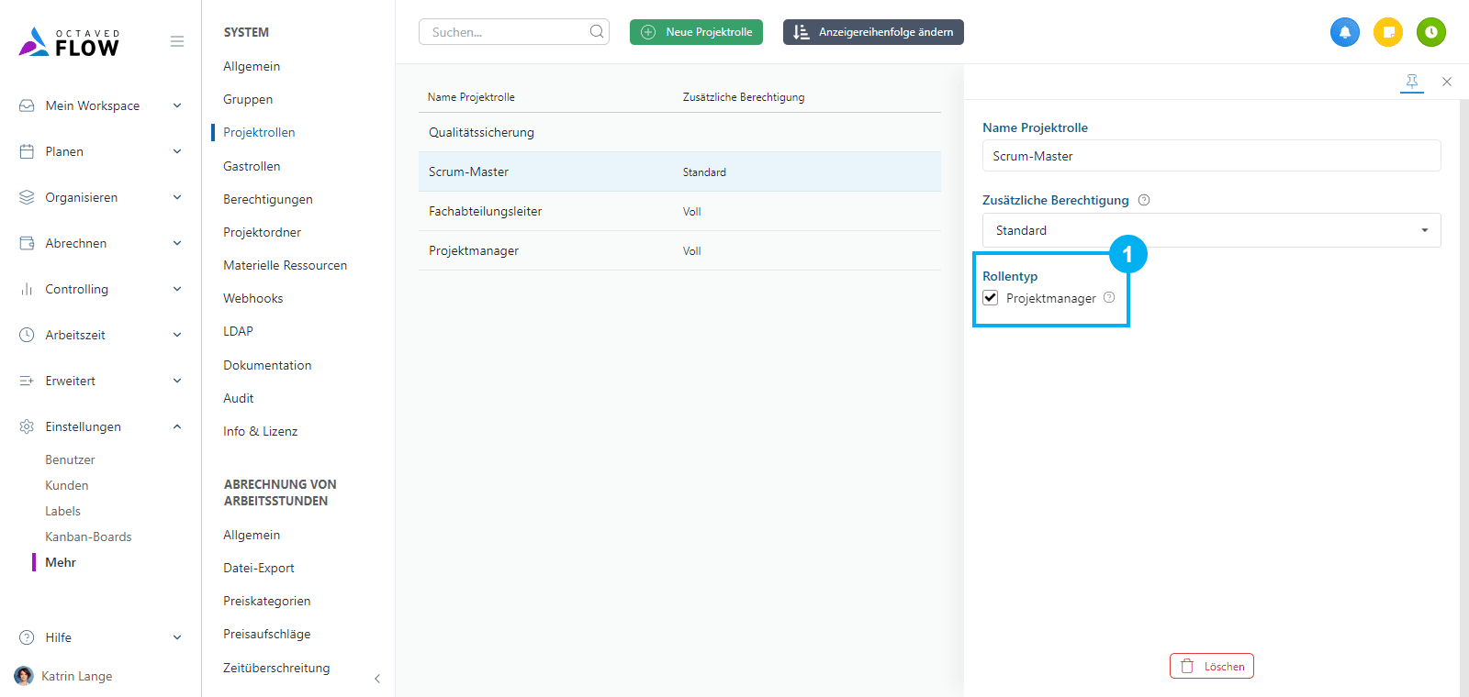Viewport: 1469px width, 697px height.
Task: Click help icon next to Zusätzliche Berechtigung
Action: click(1144, 200)
